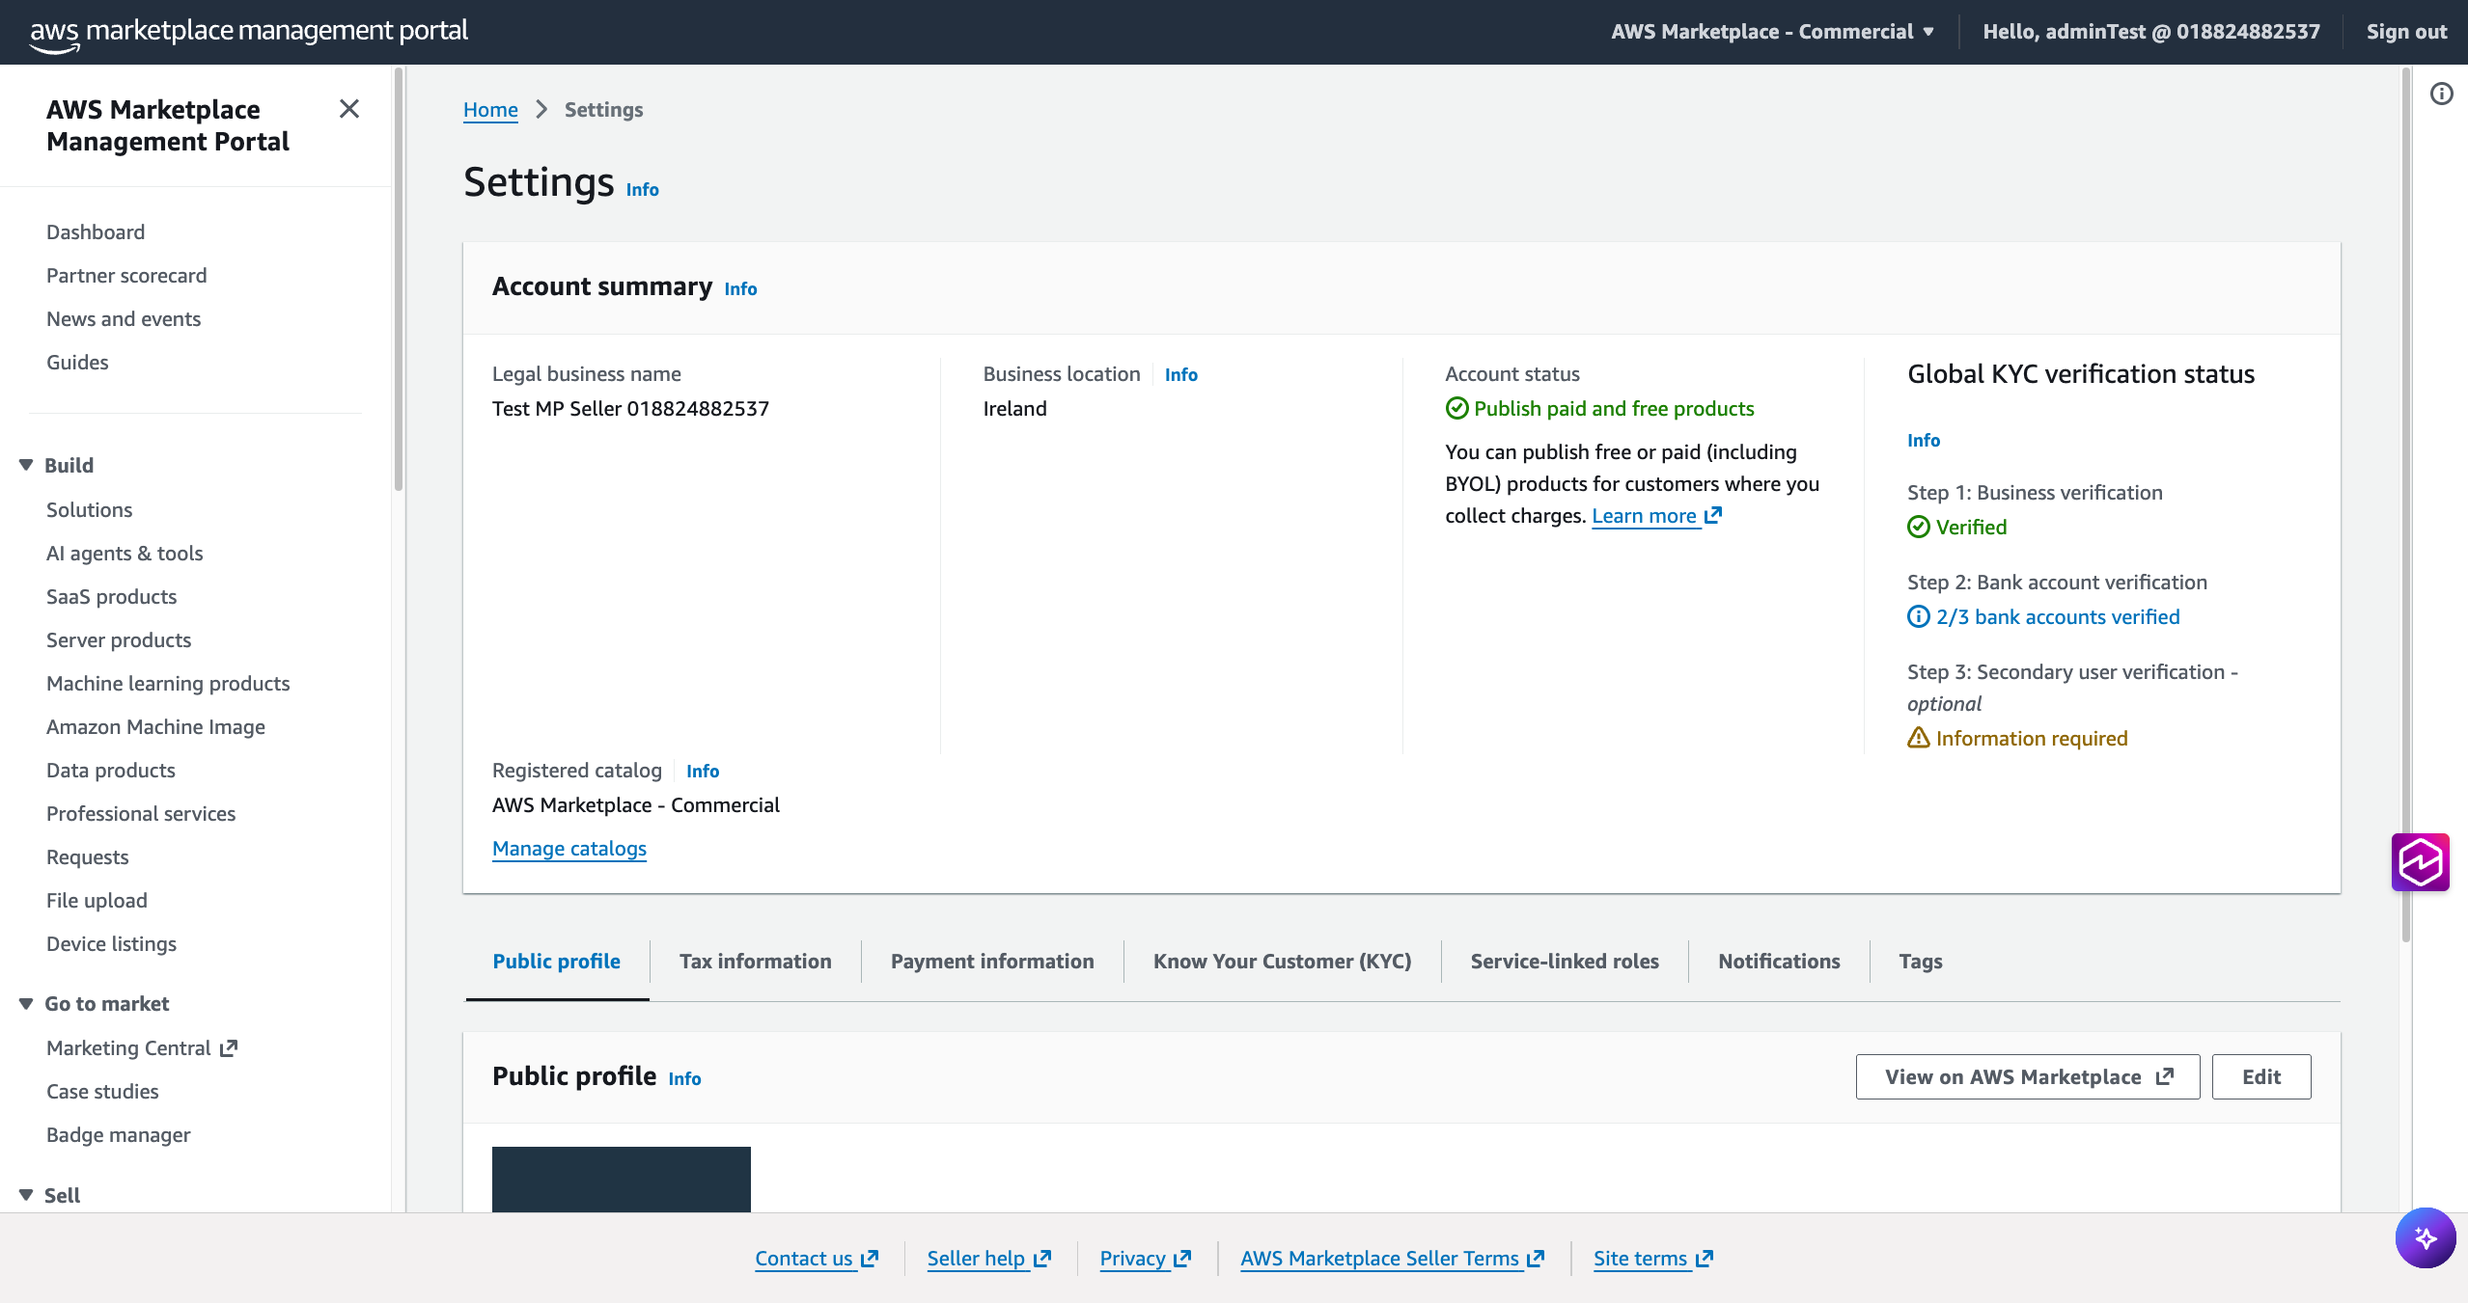This screenshot has width=2468, height=1303.
Task: Switch to the Tax information tab
Action: 755,961
